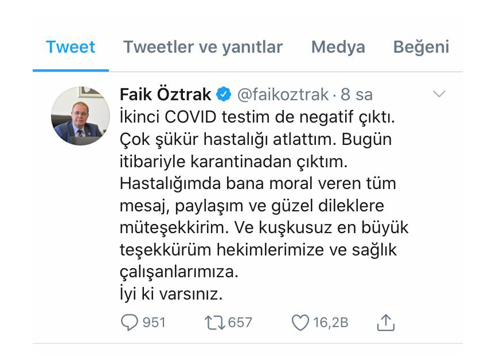
Task: Share tweet via upload arrow icon
Action: pyautogui.click(x=385, y=322)
